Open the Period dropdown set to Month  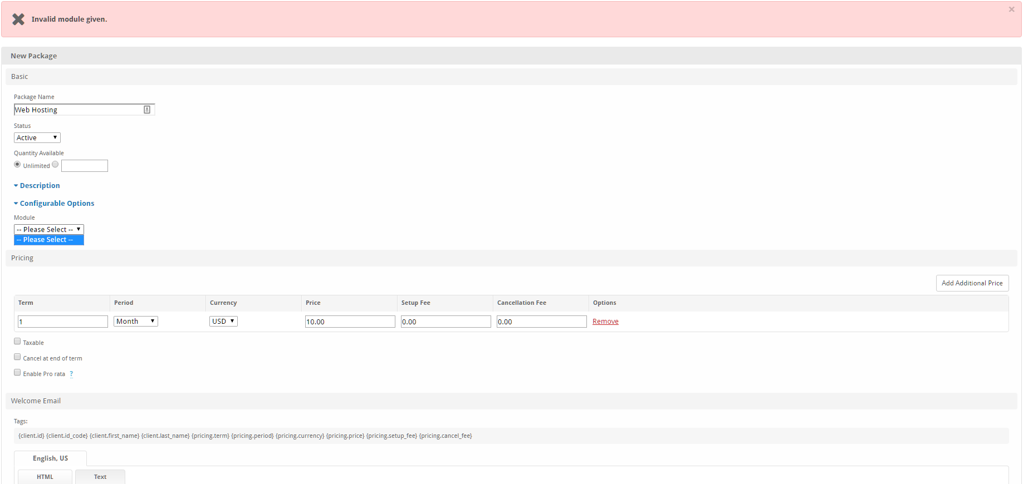(136, 321)
